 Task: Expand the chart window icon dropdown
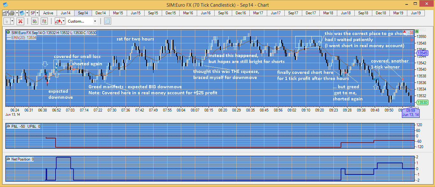[27, 13]
